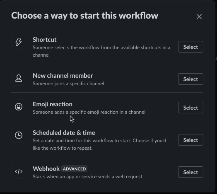Click the Webhook title text
The width and height of the screenshot is (217, 194).
[46, 169]
